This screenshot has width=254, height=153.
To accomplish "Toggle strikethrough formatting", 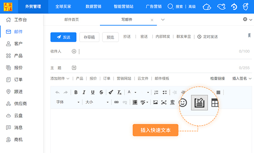I will click(x=101, y=92).
